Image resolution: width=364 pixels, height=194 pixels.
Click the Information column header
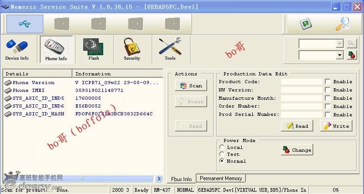click(118, 74)
